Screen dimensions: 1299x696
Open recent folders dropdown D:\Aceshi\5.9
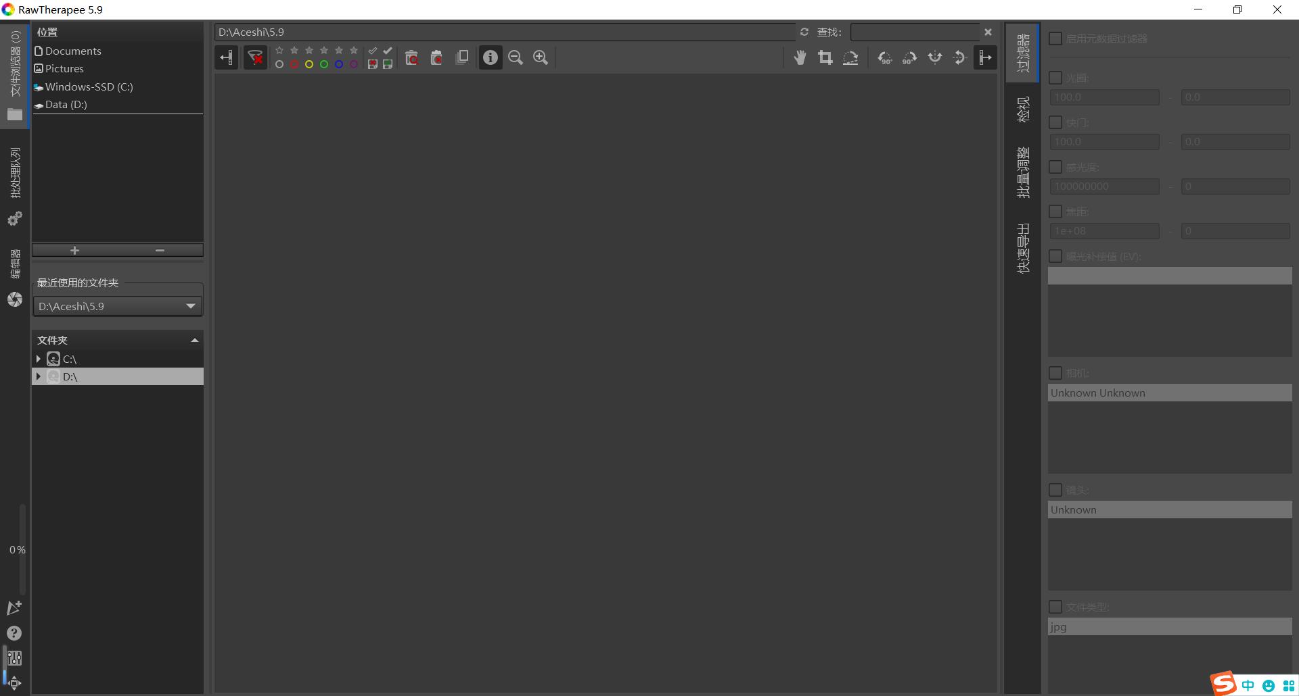pos(118,306)
